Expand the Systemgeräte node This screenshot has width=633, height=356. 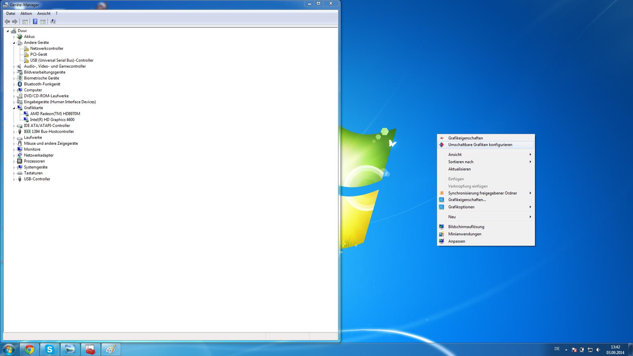pos(14,167)
